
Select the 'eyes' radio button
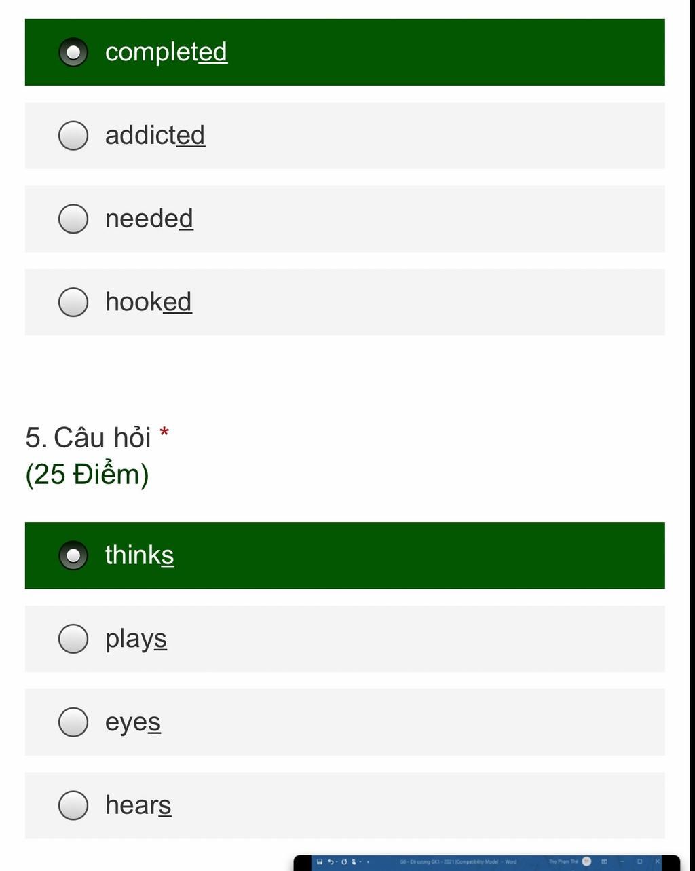coord(345,722)
